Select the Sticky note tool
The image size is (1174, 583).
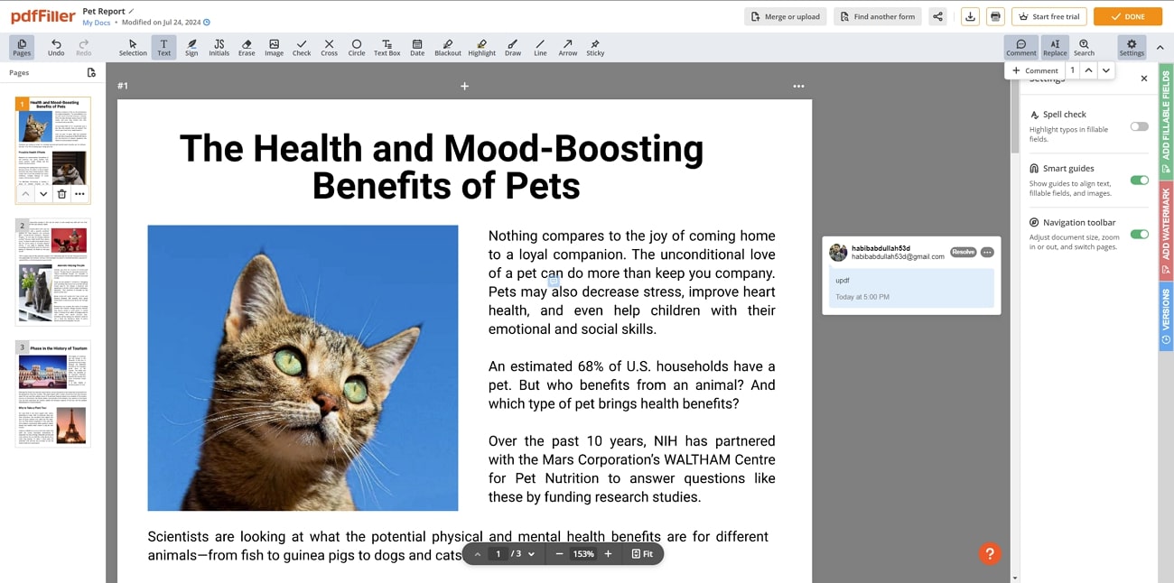(595, 47)
